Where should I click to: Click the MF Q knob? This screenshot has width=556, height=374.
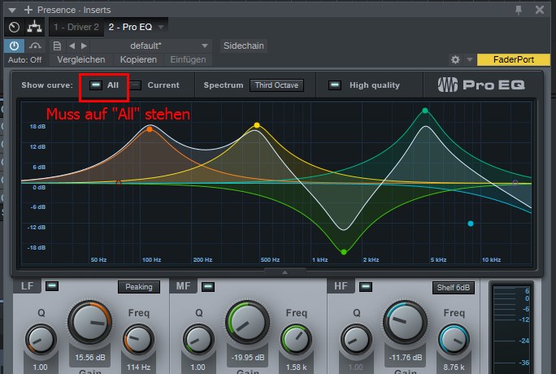(198, 340)
